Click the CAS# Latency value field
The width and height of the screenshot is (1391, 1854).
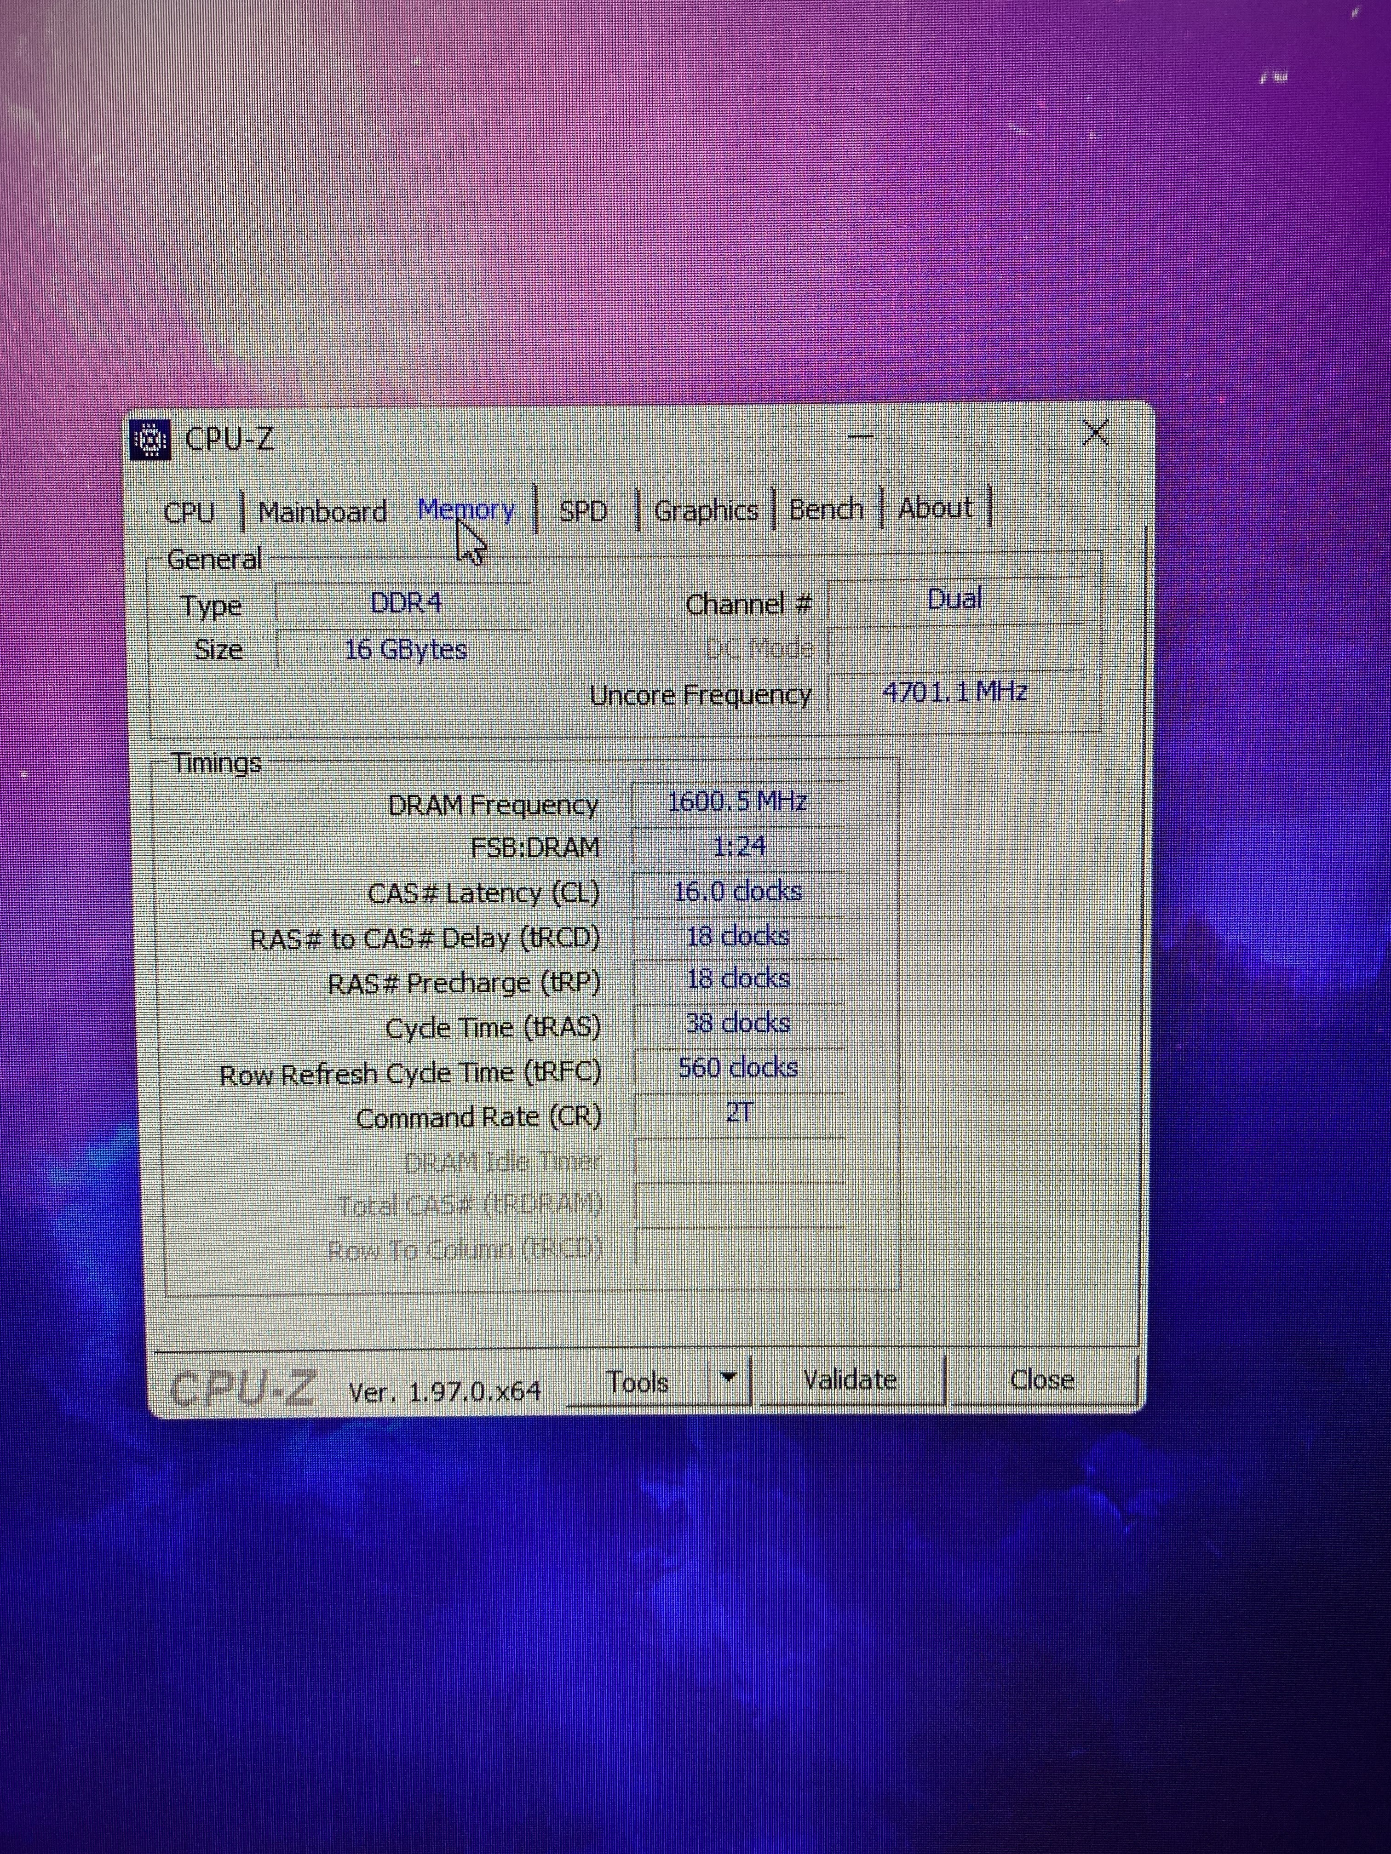737,892
